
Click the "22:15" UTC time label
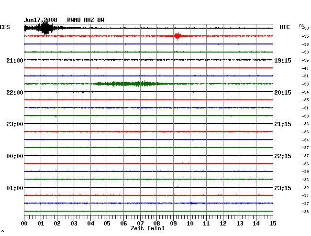click(x=283, y=156)
